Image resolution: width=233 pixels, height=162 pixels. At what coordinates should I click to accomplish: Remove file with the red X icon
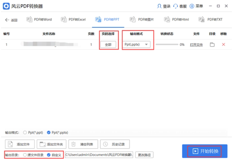pyautogui.click(x=223, y=44)
